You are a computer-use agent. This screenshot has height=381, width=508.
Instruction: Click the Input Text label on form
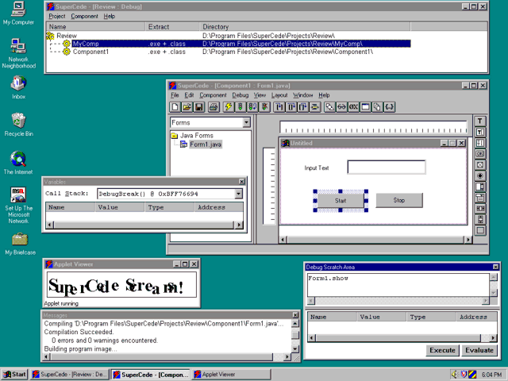pos(317,167)
